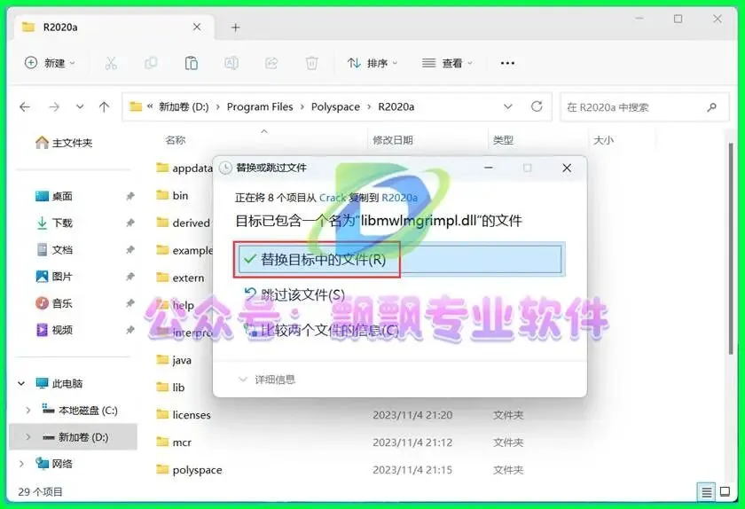
Task: Sort by Name (名称) column header
Action: point(176,140)
